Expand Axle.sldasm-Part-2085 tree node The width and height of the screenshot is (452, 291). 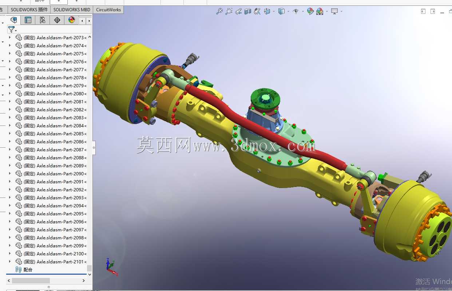[10, 133]
